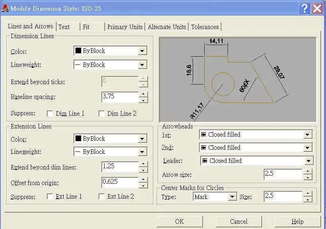Click the Cancel button
The height and width of the screenshot is (229, 326).
239,222
